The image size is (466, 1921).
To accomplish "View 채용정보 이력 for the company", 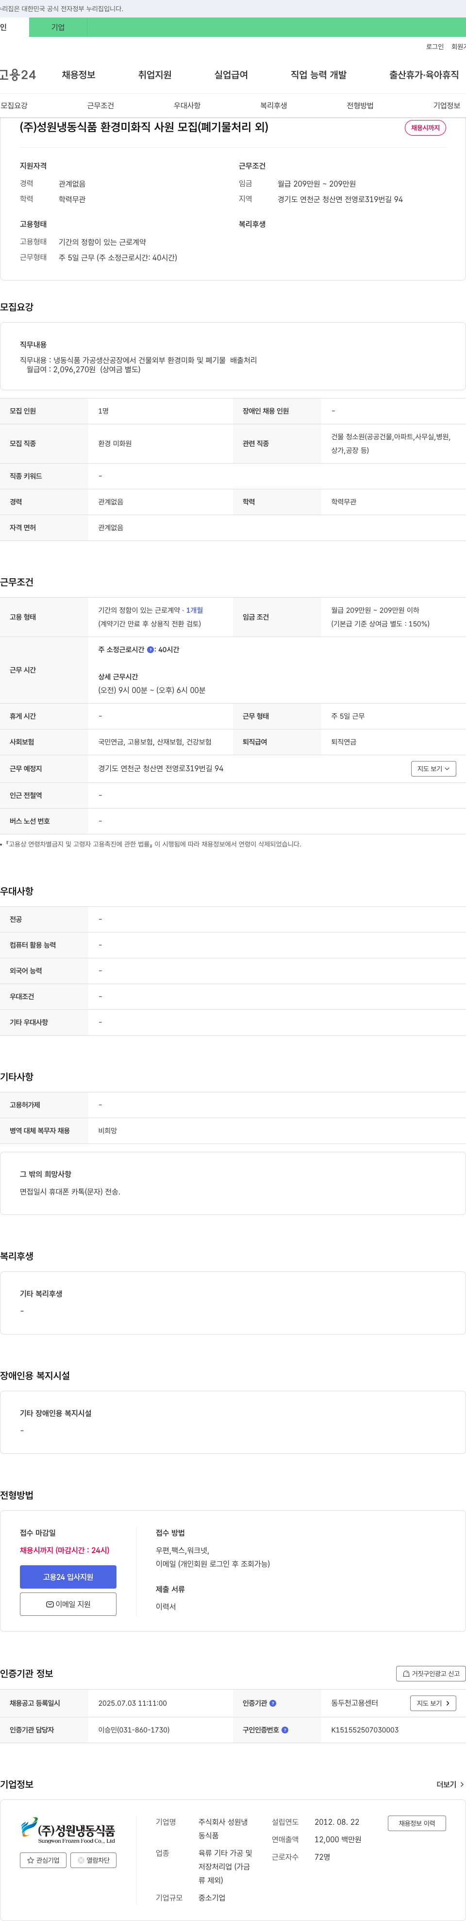I will (x=417, y=1823).
